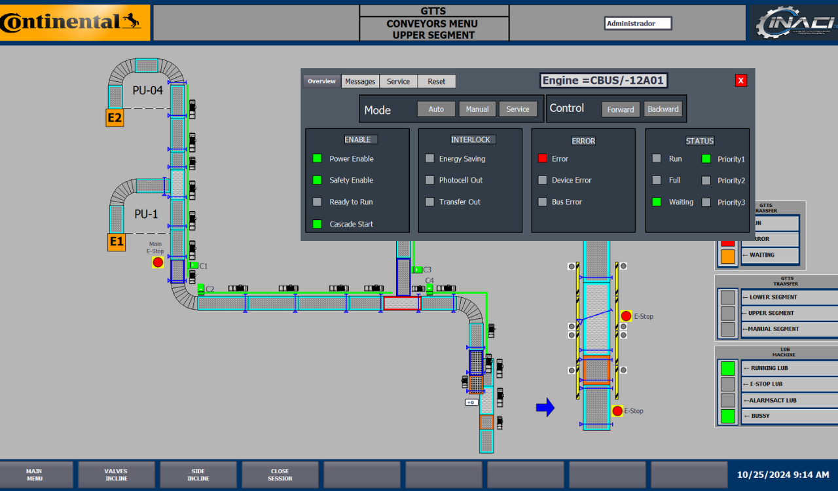Viewport: 838px width, 491px height.
Task: Click the E2 orange entry marker
Action: coord(115,118)
